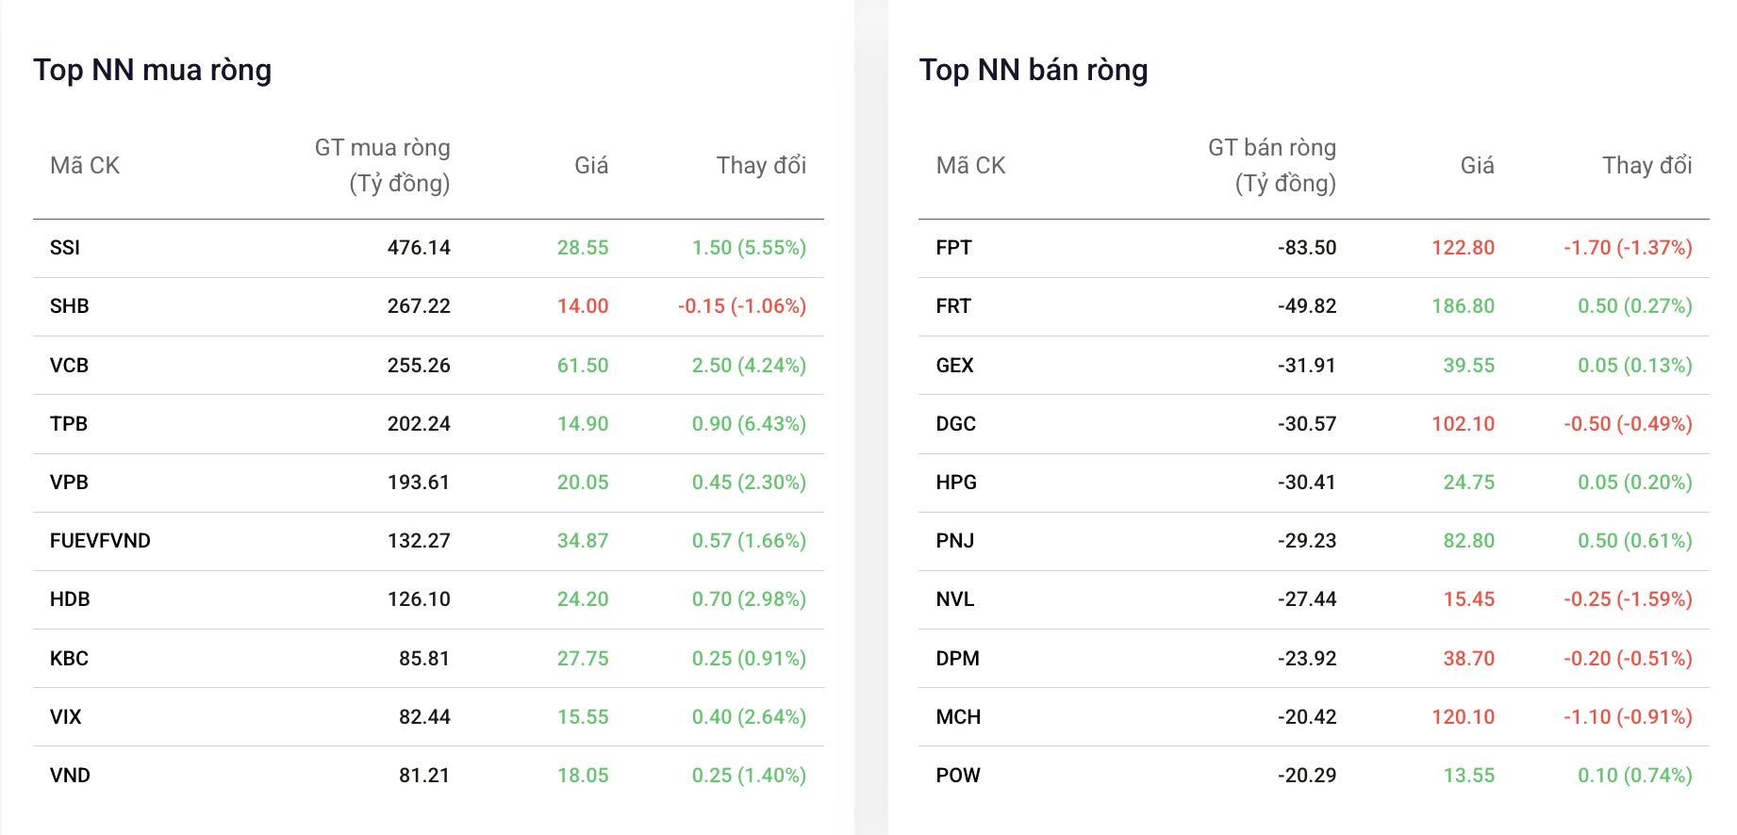
Task: Select FRT net sell value -49.82
Action: [1307, 306]
